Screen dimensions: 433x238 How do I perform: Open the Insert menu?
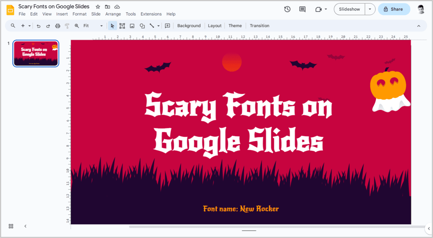(x=62, y=14)
